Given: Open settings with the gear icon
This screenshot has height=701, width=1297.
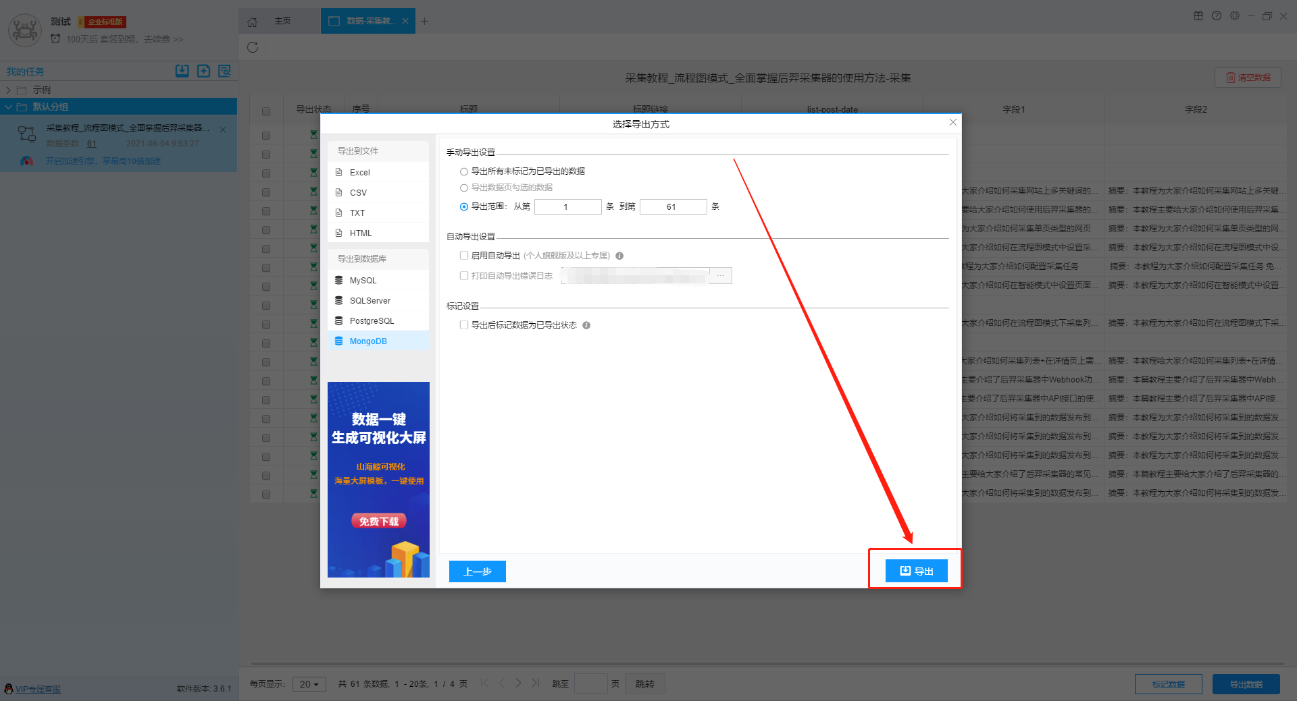Looking at the screenshot, I should [1235, 16].
